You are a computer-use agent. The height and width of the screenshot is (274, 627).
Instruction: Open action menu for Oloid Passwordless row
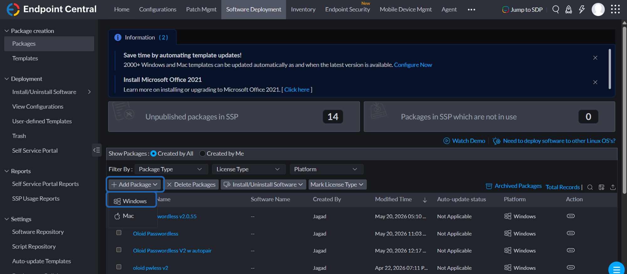click(x=571, y=233)
